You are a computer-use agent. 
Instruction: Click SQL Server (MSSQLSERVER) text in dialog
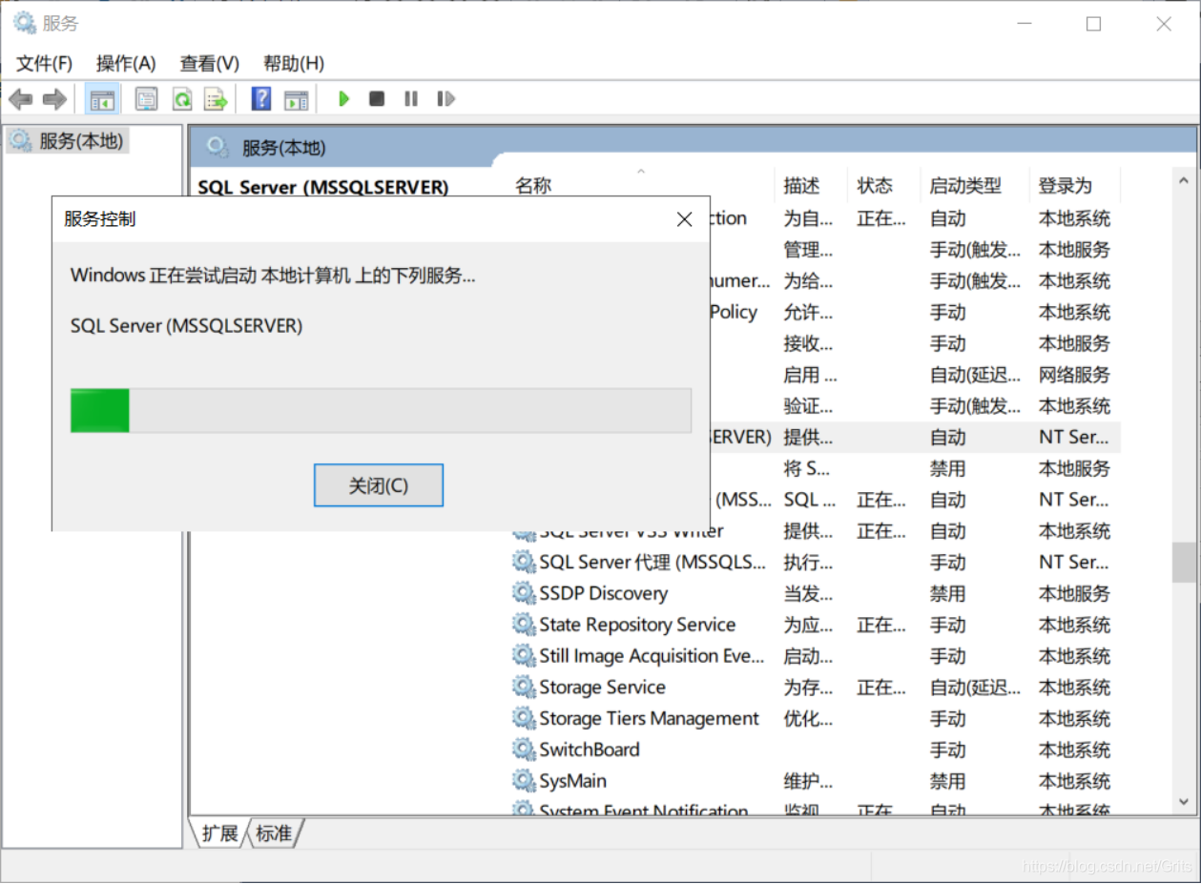pyautogui.click(x=186, y=326)
